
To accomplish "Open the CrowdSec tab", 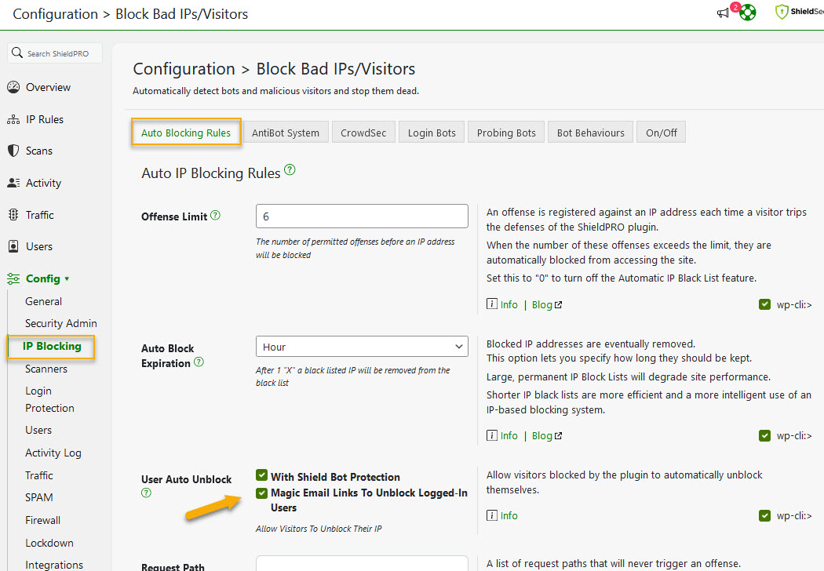I will pyautogui.click(x=363, y=132).
